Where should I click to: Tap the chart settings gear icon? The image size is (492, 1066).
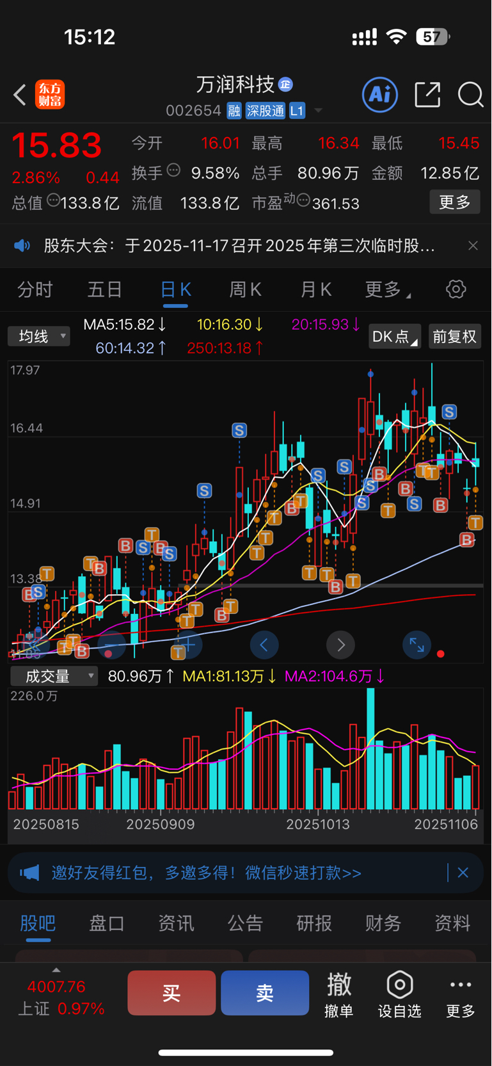point(456,289)
